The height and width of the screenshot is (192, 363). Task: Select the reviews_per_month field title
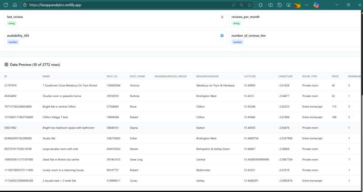[x=245, y=17]
